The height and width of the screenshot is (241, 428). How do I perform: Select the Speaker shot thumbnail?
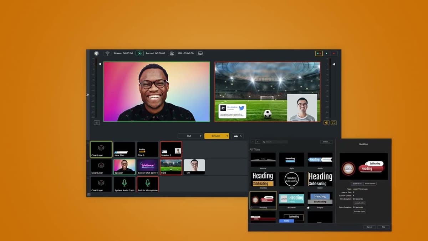pos(124,167)
